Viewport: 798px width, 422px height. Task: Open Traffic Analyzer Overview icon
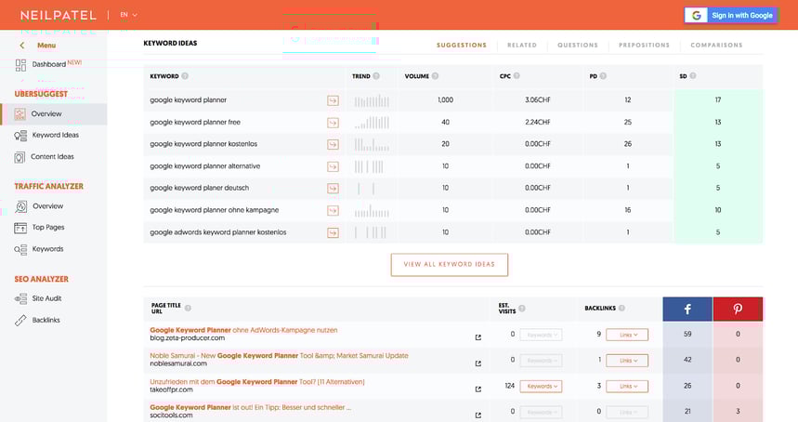(20, 206)
